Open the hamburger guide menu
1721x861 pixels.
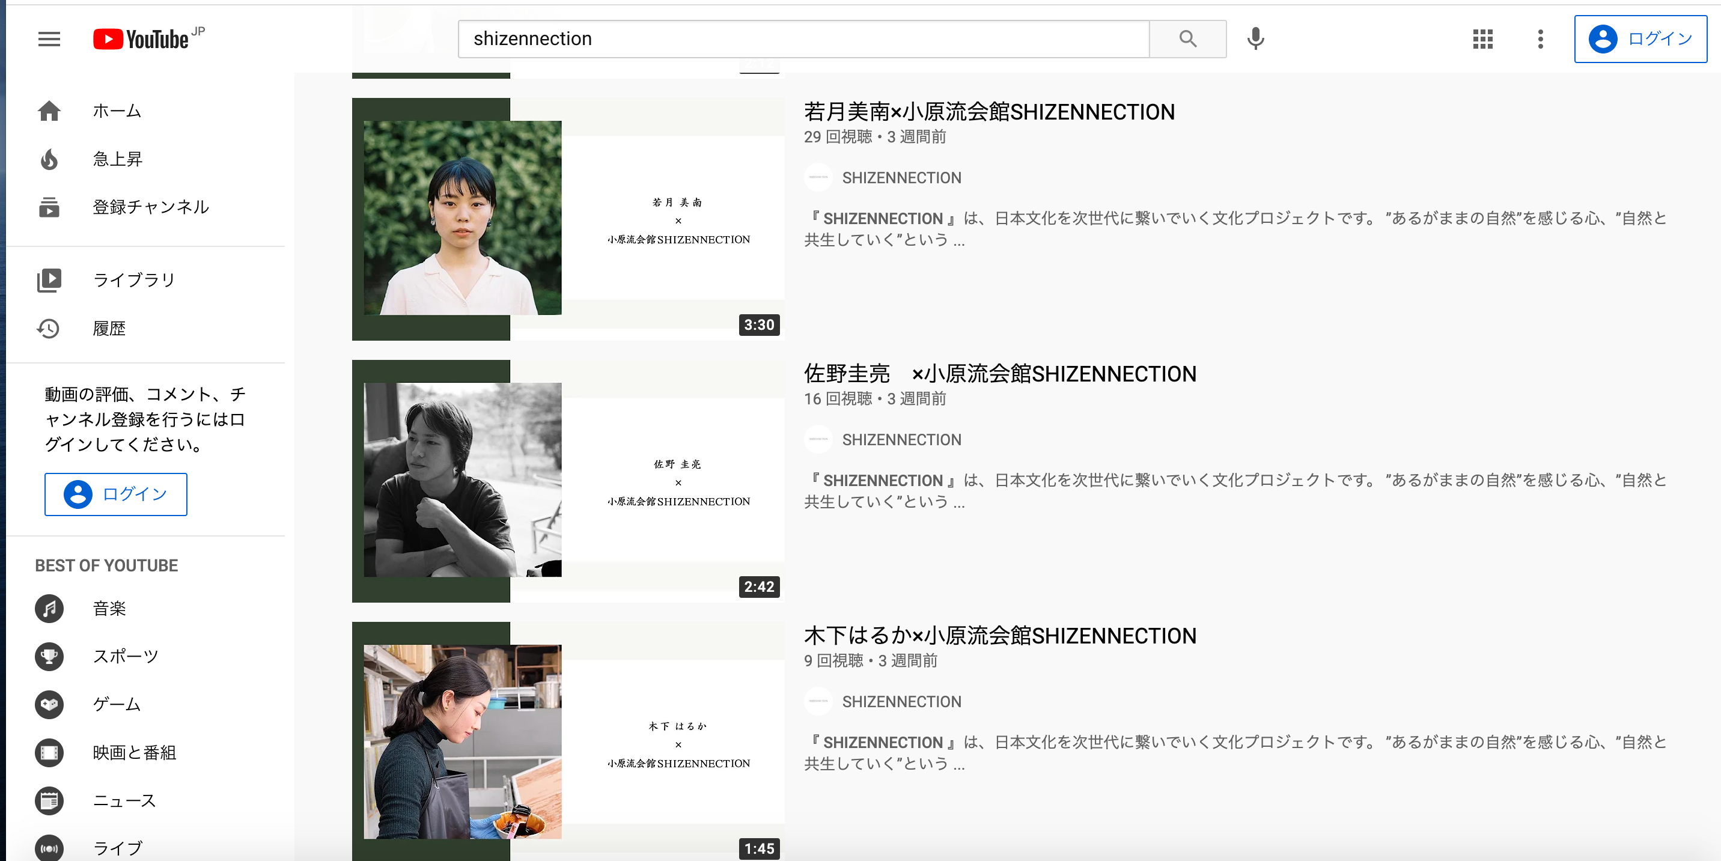tap(49, 40)
